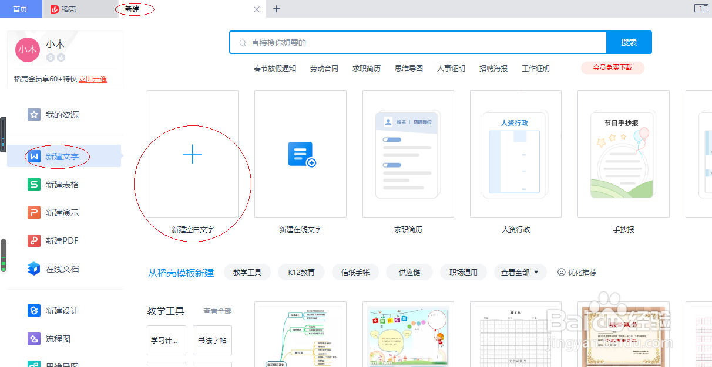
Task: Click the red PDF icon
Action: coord(34,241)
